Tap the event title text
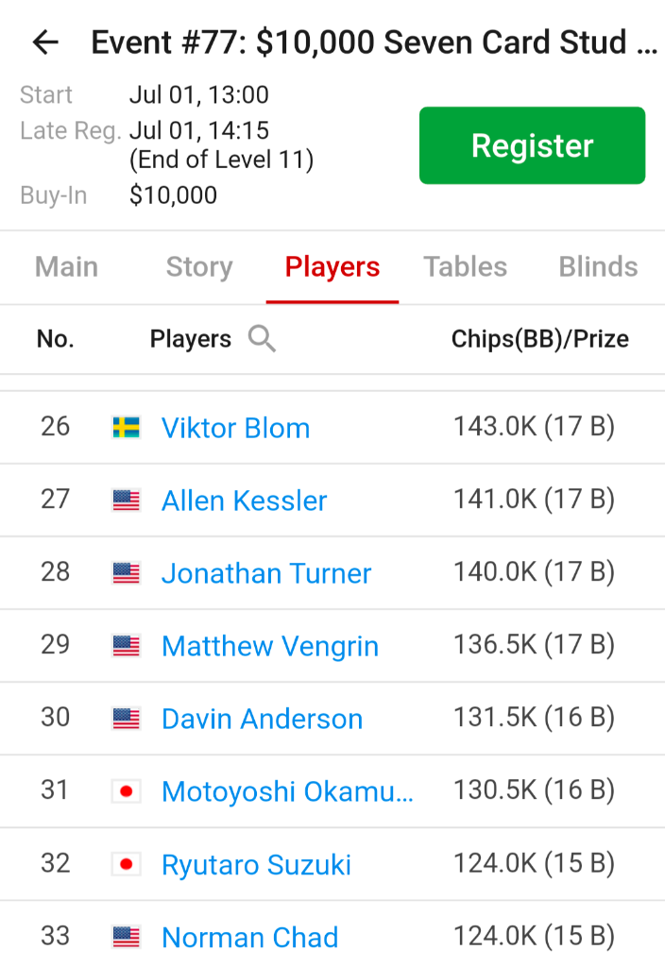Screen dimensions: 665x967 pos(373,42)
